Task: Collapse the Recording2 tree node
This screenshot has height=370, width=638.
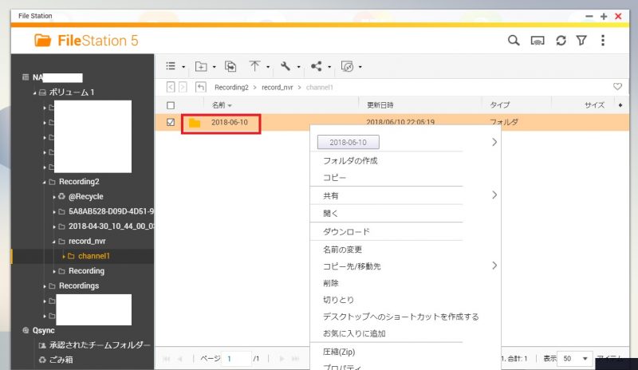Action: tap(45, 183)
